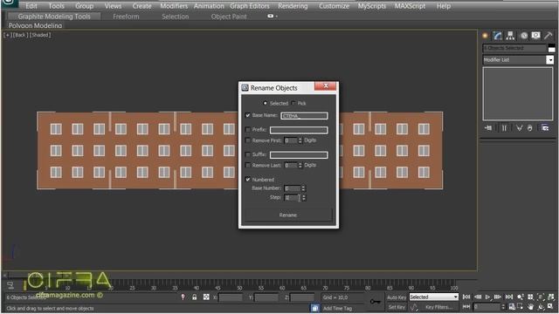Toggle the Auto Key button
559x314 pixels.
[397, 297]
